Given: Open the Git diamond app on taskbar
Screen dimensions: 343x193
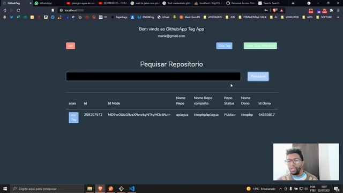Looking at the screenshot, I should pos(121,189).
